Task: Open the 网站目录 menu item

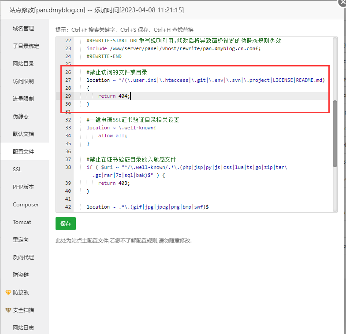Action: [23, 64]
